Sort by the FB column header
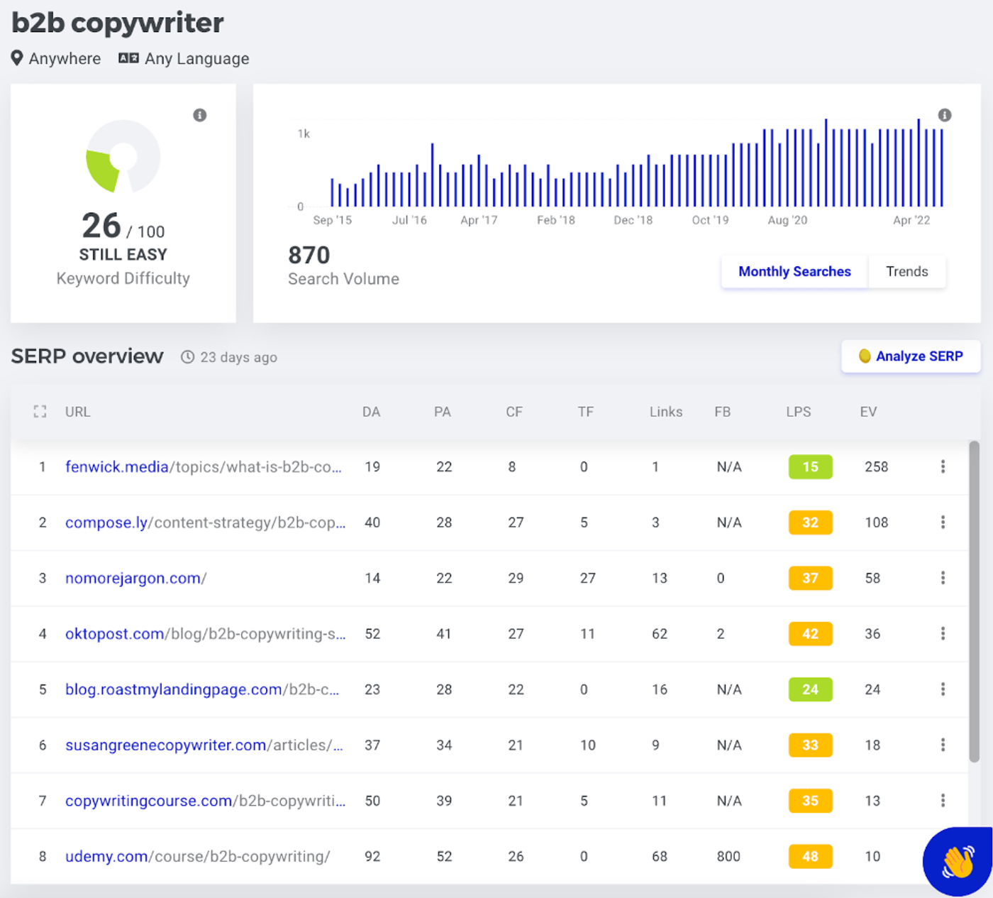993x898 pixels. (x=722, y=412)
